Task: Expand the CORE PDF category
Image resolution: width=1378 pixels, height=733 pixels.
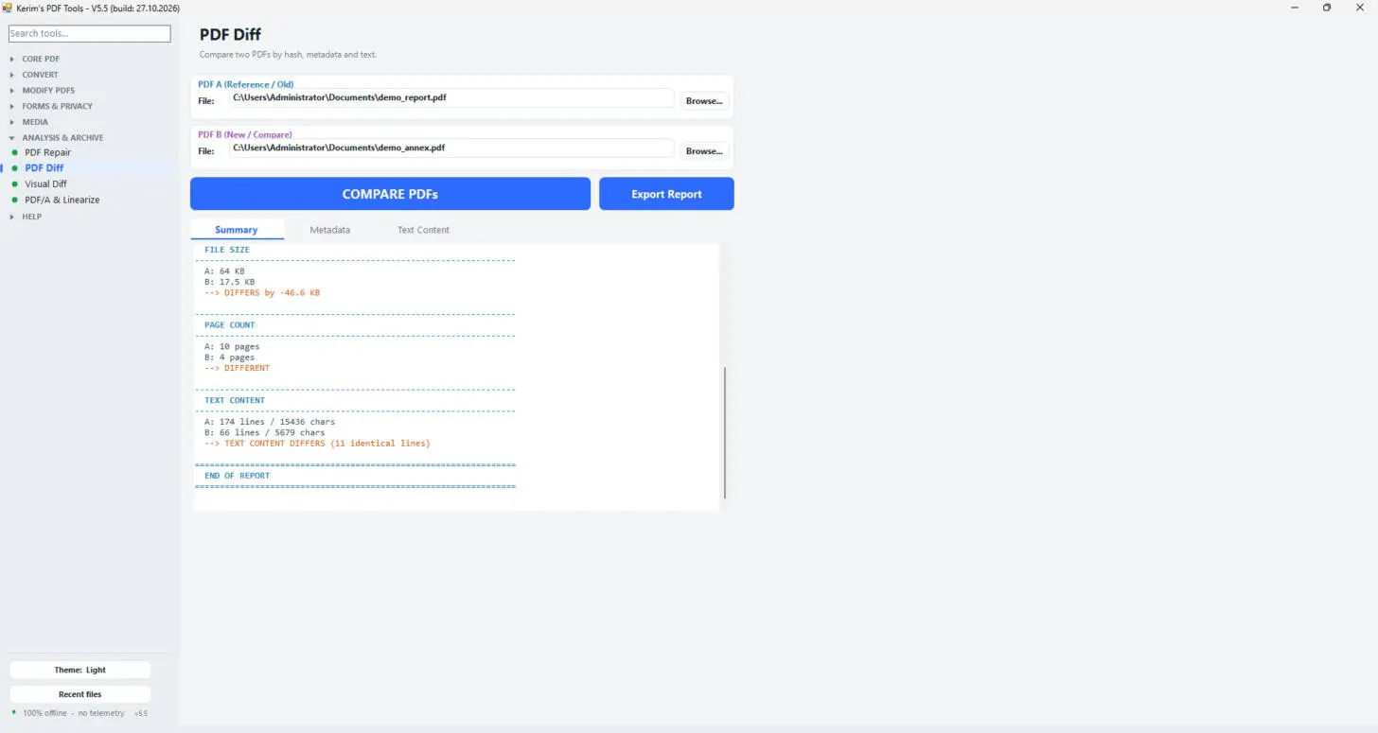Action: click(x=41, y=59)
